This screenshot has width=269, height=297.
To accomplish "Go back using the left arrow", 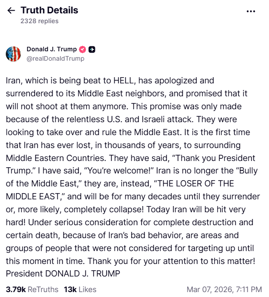I will (11, 11).
